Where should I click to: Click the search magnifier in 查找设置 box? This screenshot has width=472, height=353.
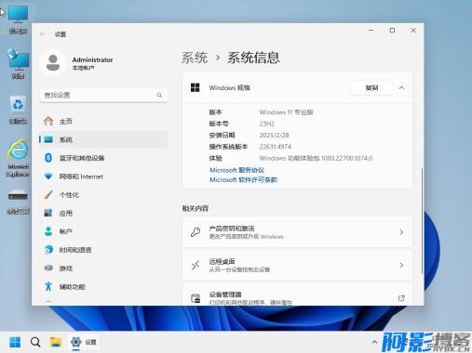[x=159, y=95]
